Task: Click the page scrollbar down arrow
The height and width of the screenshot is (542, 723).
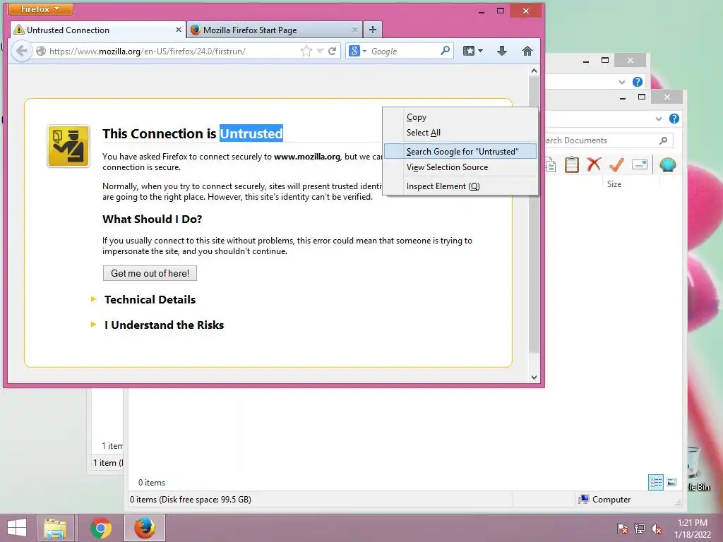Action: (x=534, y=377)
